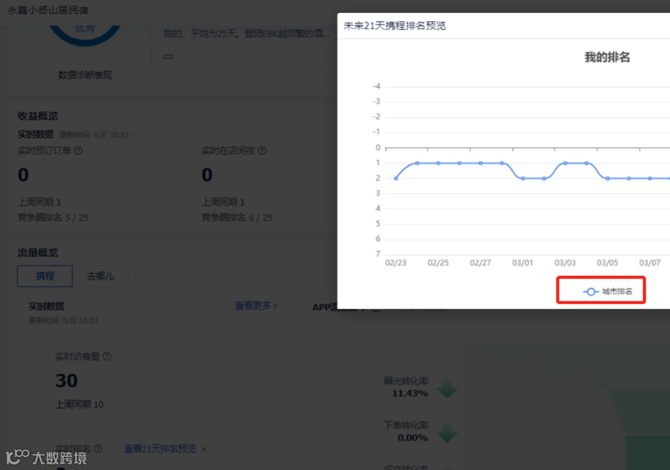
Task: Open the 查看更多 link
Action: [x=253, y=306]
